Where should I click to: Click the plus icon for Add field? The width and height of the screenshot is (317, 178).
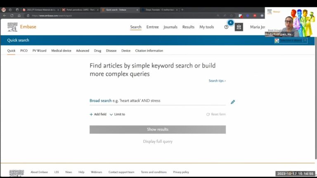[x=91, y=115]
